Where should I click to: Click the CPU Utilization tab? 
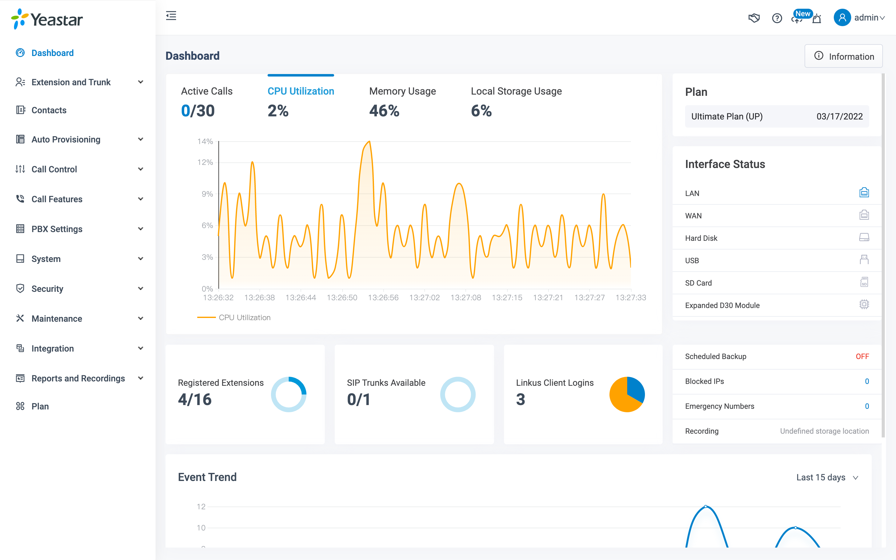pyautogui.click(x=300, y=91)
